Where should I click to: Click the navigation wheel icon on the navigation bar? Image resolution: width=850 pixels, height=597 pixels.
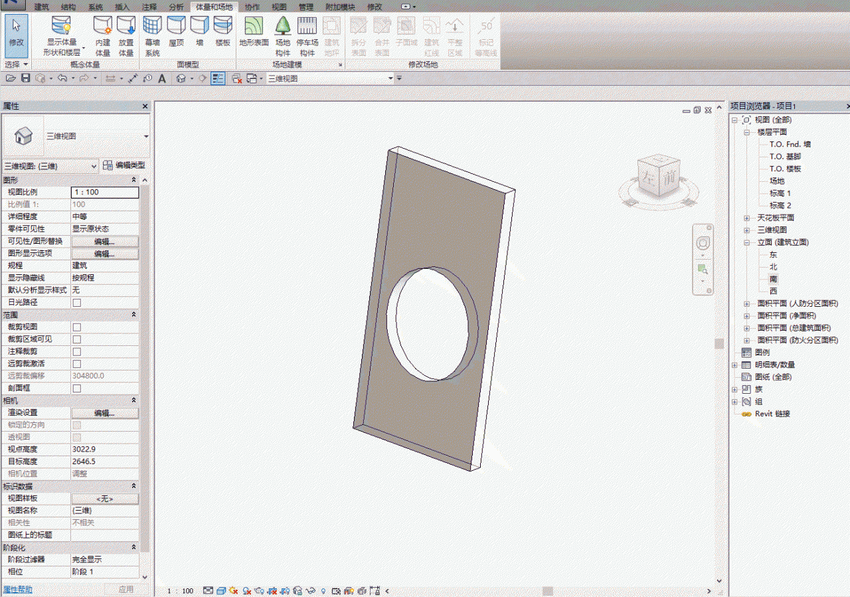point(703,243)
